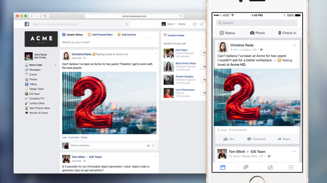Image resolution: width=327 pixels, height=183 pixels.
Task: Select the Add Activity tab
Action: (127, 35)
